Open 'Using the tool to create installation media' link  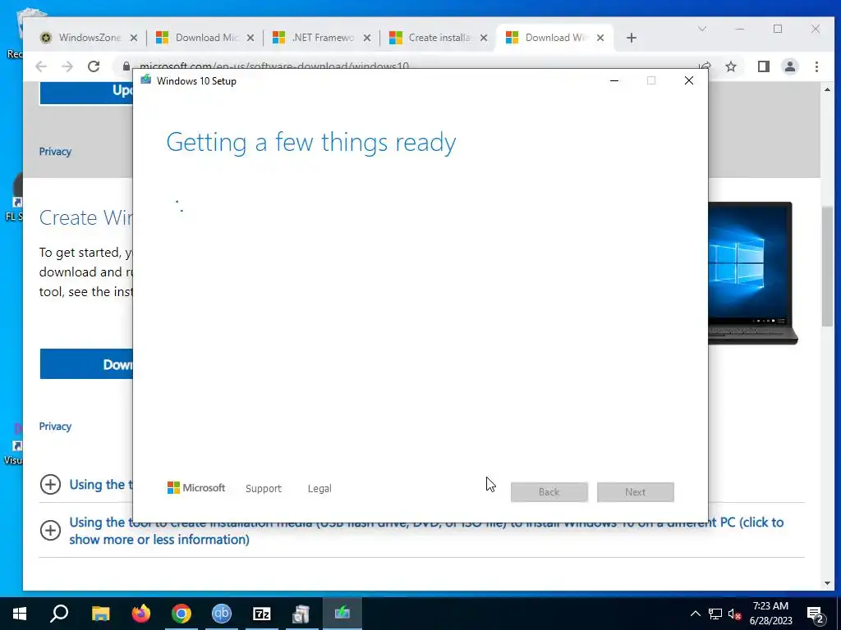click(x=426, y=531)
